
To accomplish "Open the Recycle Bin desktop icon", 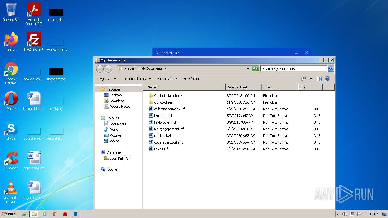I will [x=11, y=12].
